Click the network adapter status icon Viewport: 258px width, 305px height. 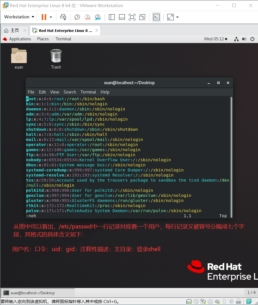(x=203, y=301)
